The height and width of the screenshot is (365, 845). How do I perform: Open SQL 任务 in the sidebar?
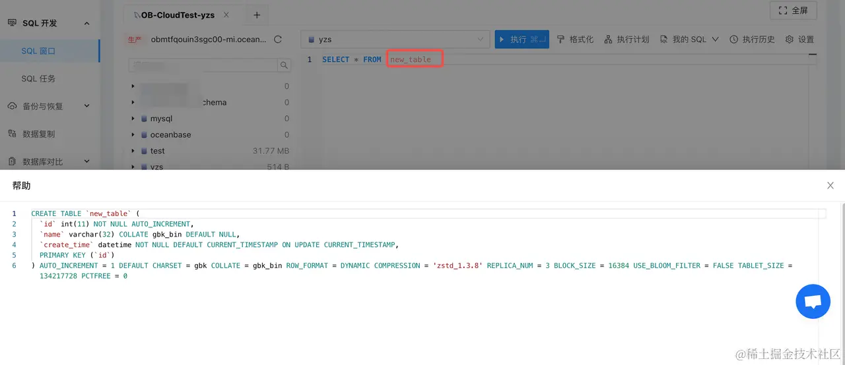pyautogui.click(x=38, y=78)
